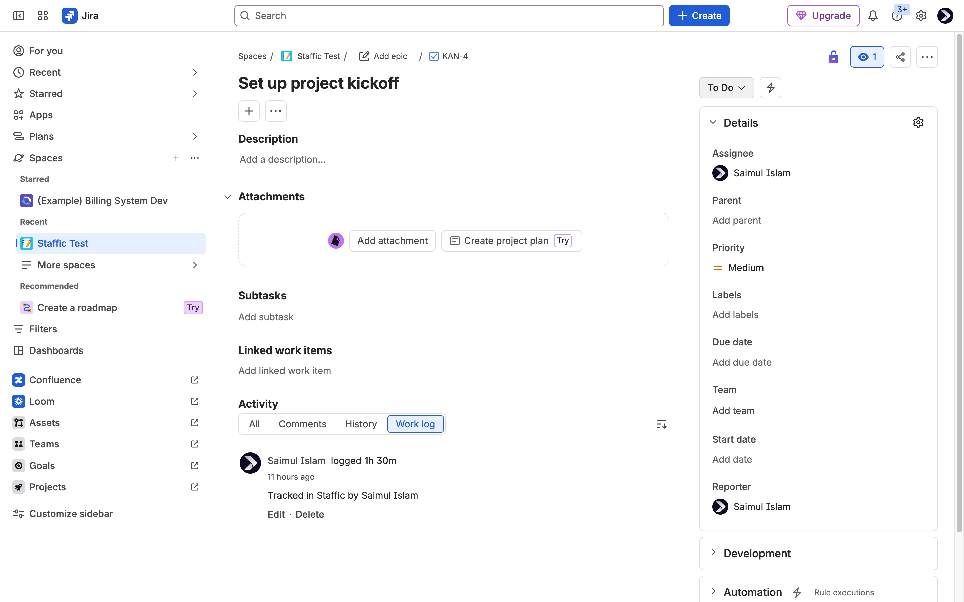This screenshot has height=602, width=964.
Task: Click Add attachment
Action: [392, 241]
